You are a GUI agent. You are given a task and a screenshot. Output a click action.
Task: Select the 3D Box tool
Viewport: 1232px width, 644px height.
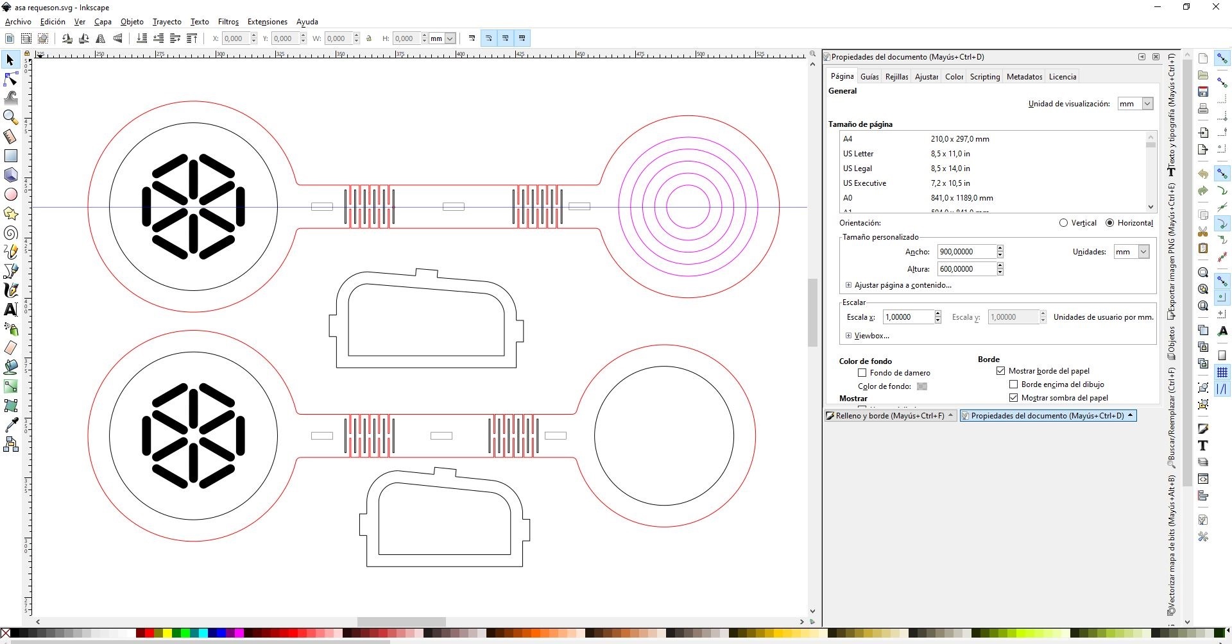tap(10, 175)
